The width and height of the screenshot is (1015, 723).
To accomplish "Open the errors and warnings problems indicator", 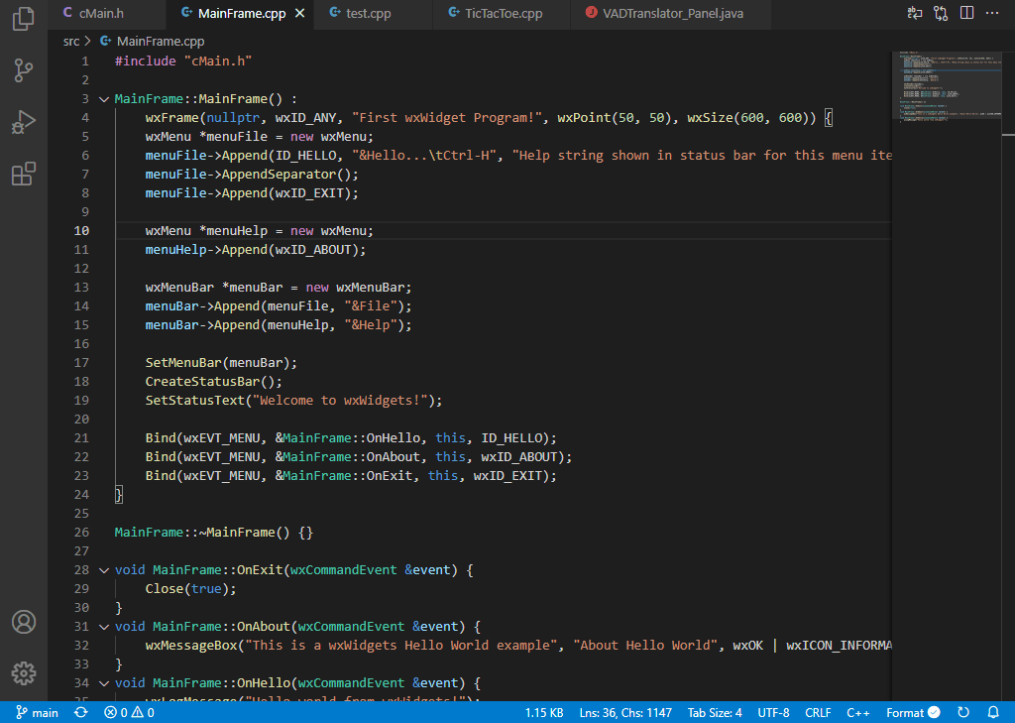I will coord(129,713).
